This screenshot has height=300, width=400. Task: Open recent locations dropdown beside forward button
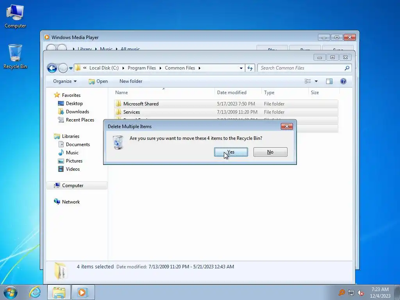click(71, 68)
